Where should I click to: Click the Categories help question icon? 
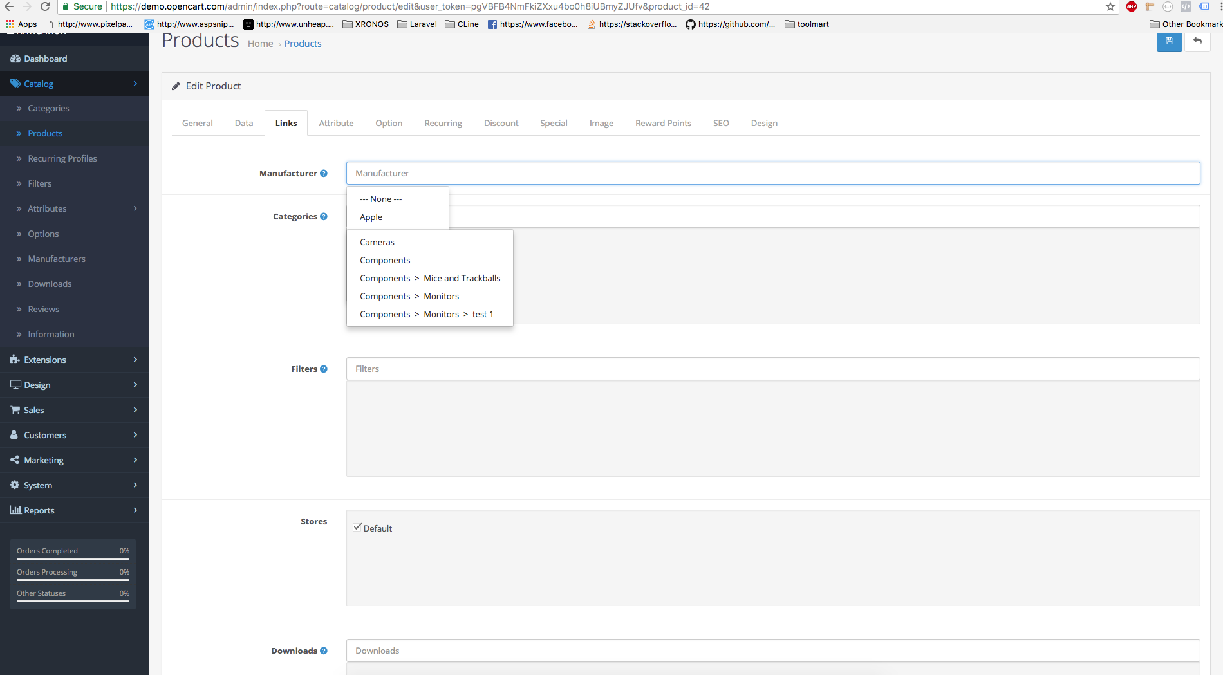(x=324, y=216)
